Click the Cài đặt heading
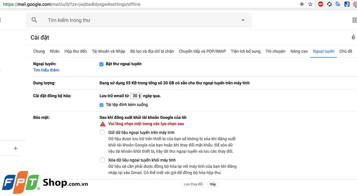Image resolution: width=357 pixels, height=196 pixels. (x=40, y=37)
